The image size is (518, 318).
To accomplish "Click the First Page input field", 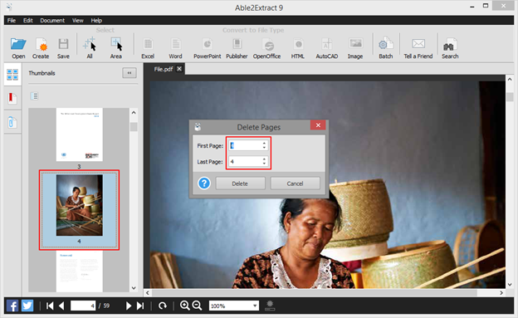I will tap(245, 145).
